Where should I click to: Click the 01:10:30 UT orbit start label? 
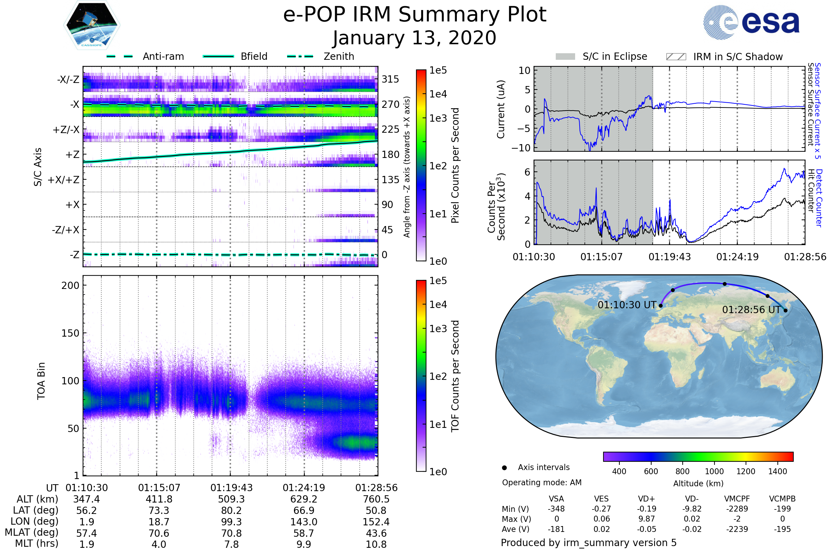tap(627, 305)
